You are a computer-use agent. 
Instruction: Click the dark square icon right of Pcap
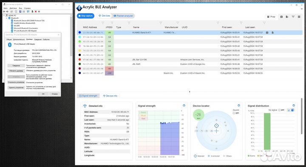click(281, 17)
